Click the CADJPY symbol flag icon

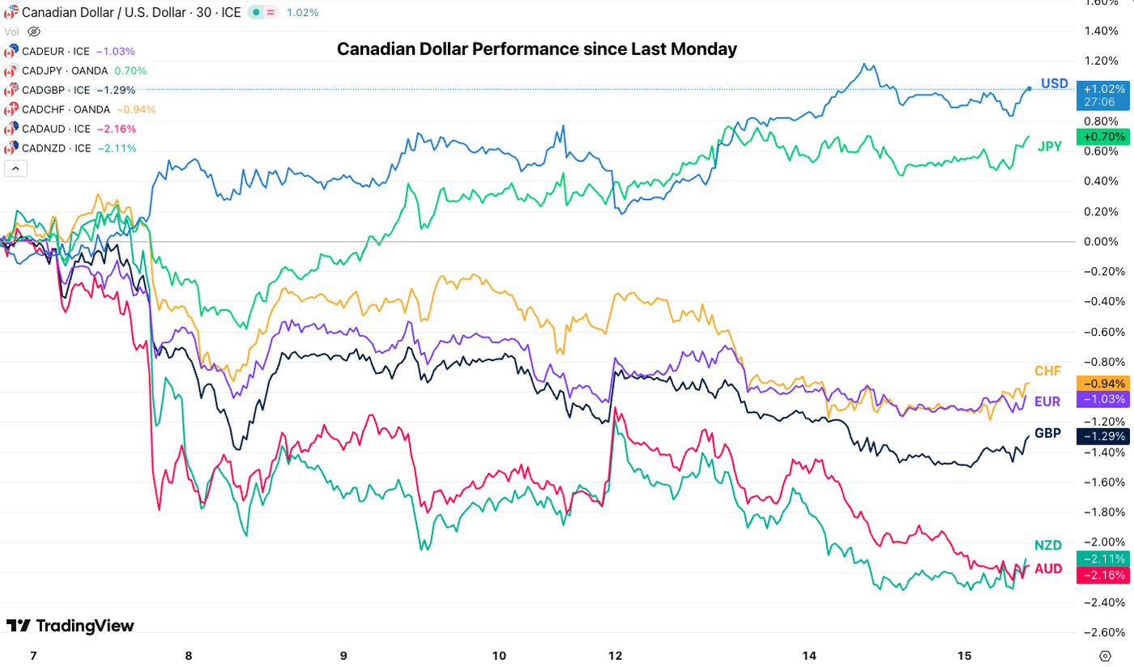[x=10, y=70]
